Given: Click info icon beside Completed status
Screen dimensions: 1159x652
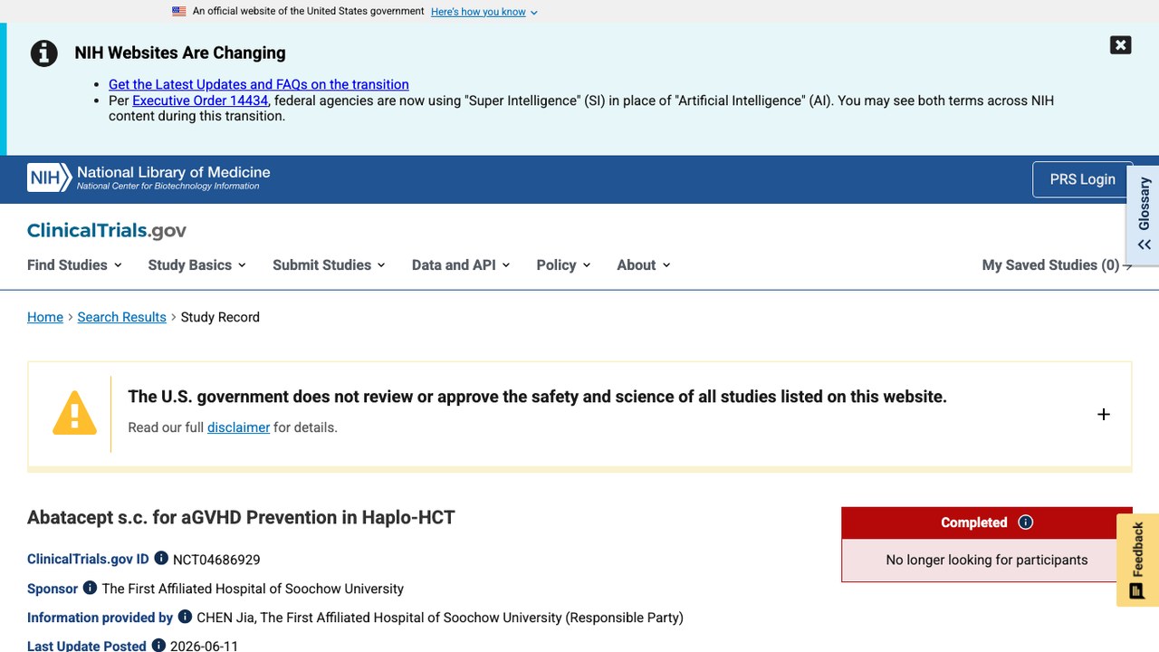Looking at the screenshot, I should [x=1025, y=522].
